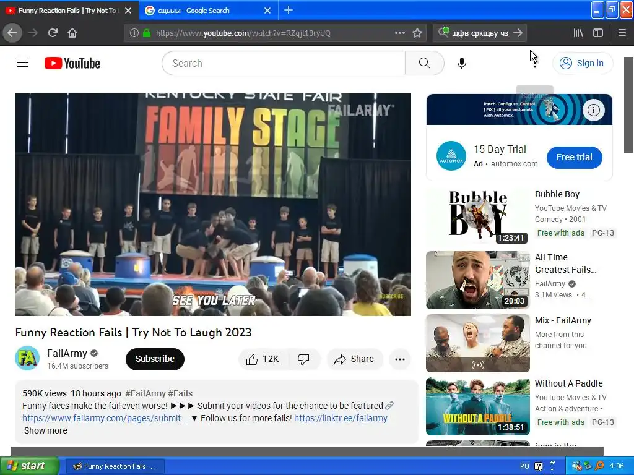This screenshot has width=634, height=475.
Task: Submit Firefox search bar with arrow button
Action: tap(518, 33)
